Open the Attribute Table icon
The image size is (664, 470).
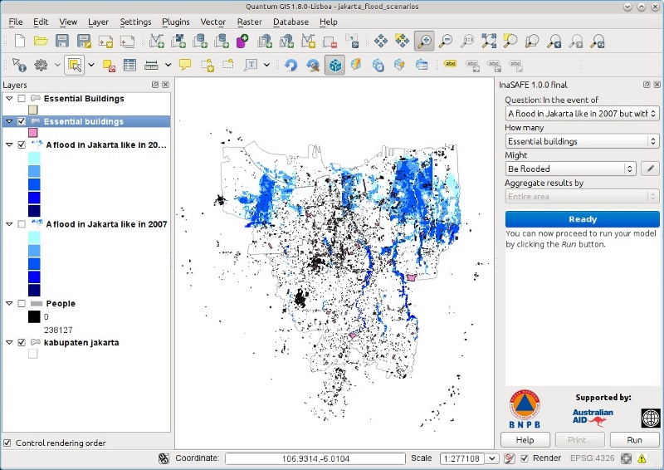coord(129,65)
